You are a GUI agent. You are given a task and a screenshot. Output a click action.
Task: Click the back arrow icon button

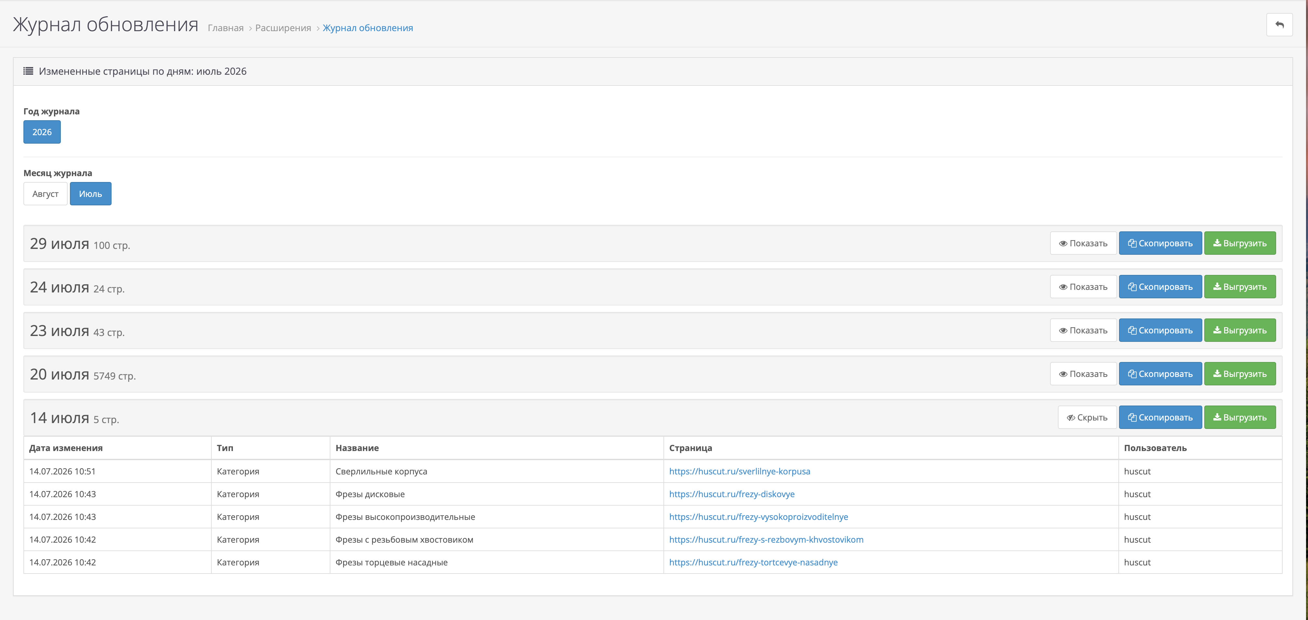[x=1279, y=25]
